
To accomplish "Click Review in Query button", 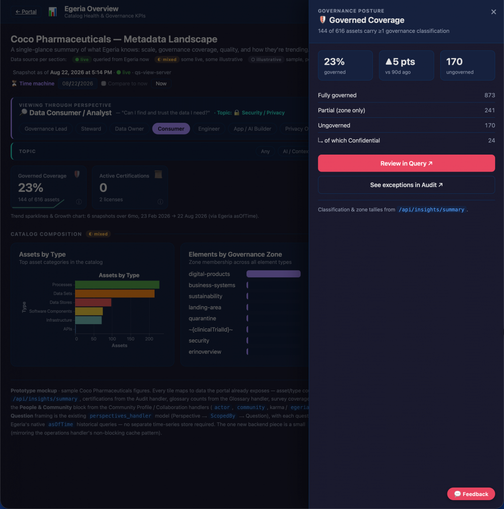I will click(406, 163).
